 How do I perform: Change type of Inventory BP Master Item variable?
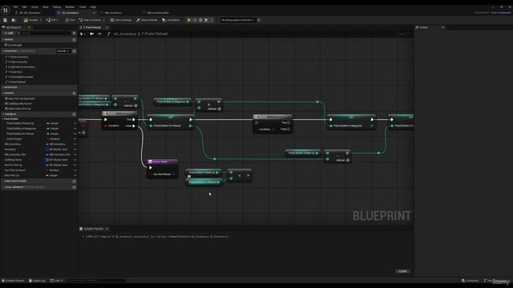pos(58,150)
